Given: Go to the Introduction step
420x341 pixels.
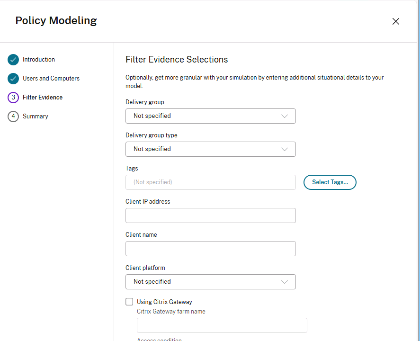Looking at the screenshot, I should point(38,60).
